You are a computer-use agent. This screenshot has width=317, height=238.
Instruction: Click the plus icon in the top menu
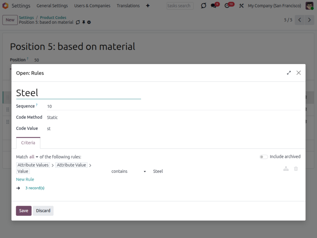click(148, 6)
